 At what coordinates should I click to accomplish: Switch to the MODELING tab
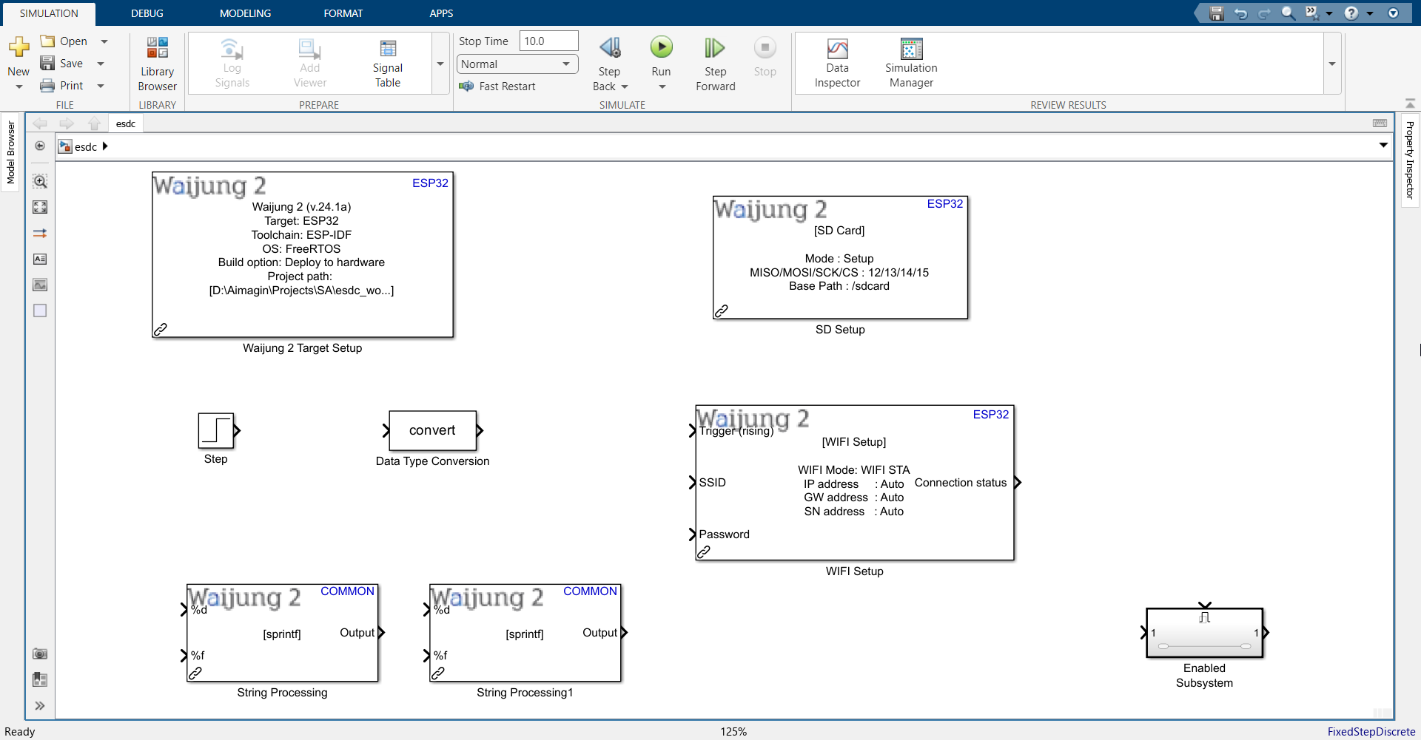click(x=245, y=13)
